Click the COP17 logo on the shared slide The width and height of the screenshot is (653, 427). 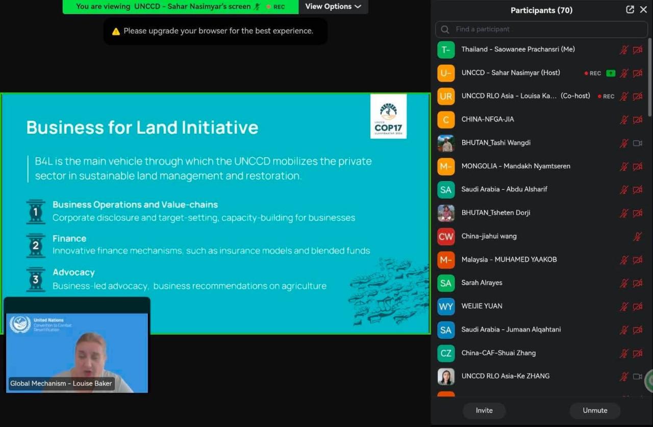tap(389, 116)
